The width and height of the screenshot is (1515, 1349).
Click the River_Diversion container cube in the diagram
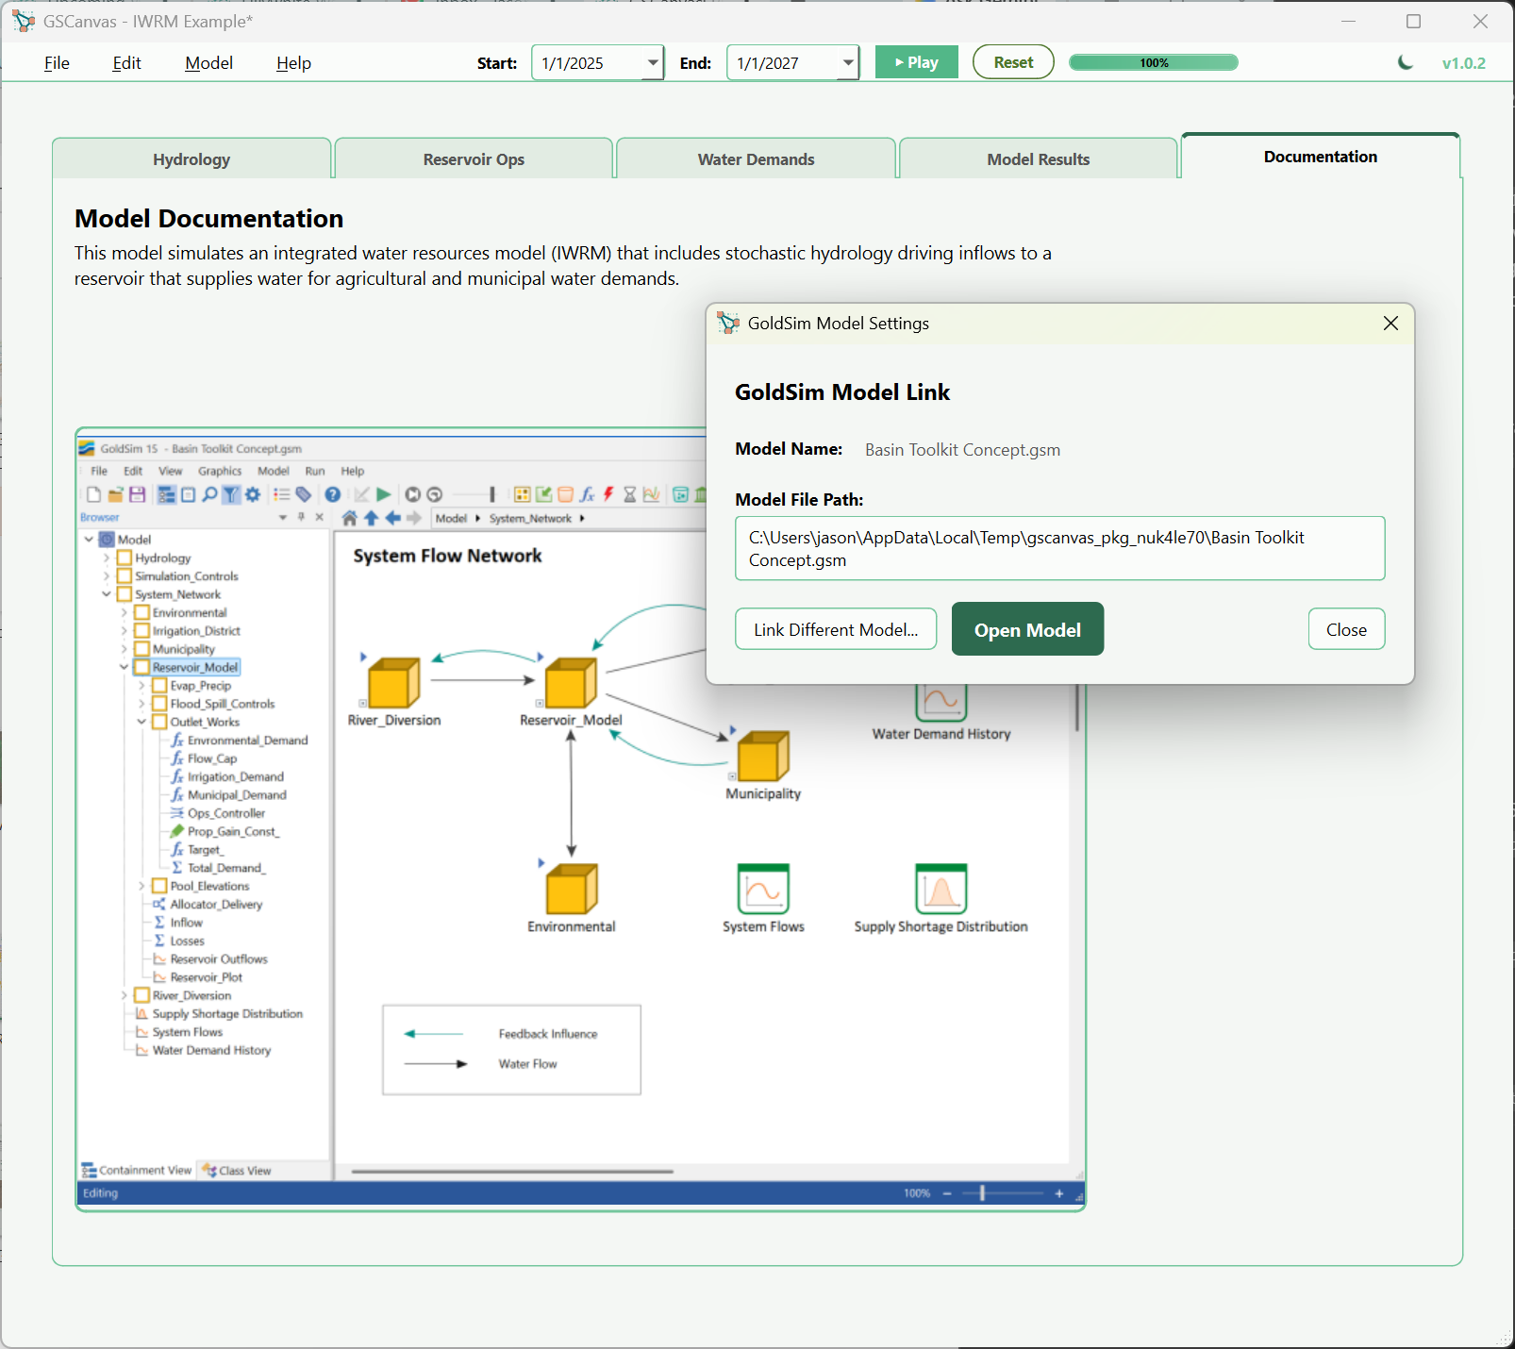[393, 682]
